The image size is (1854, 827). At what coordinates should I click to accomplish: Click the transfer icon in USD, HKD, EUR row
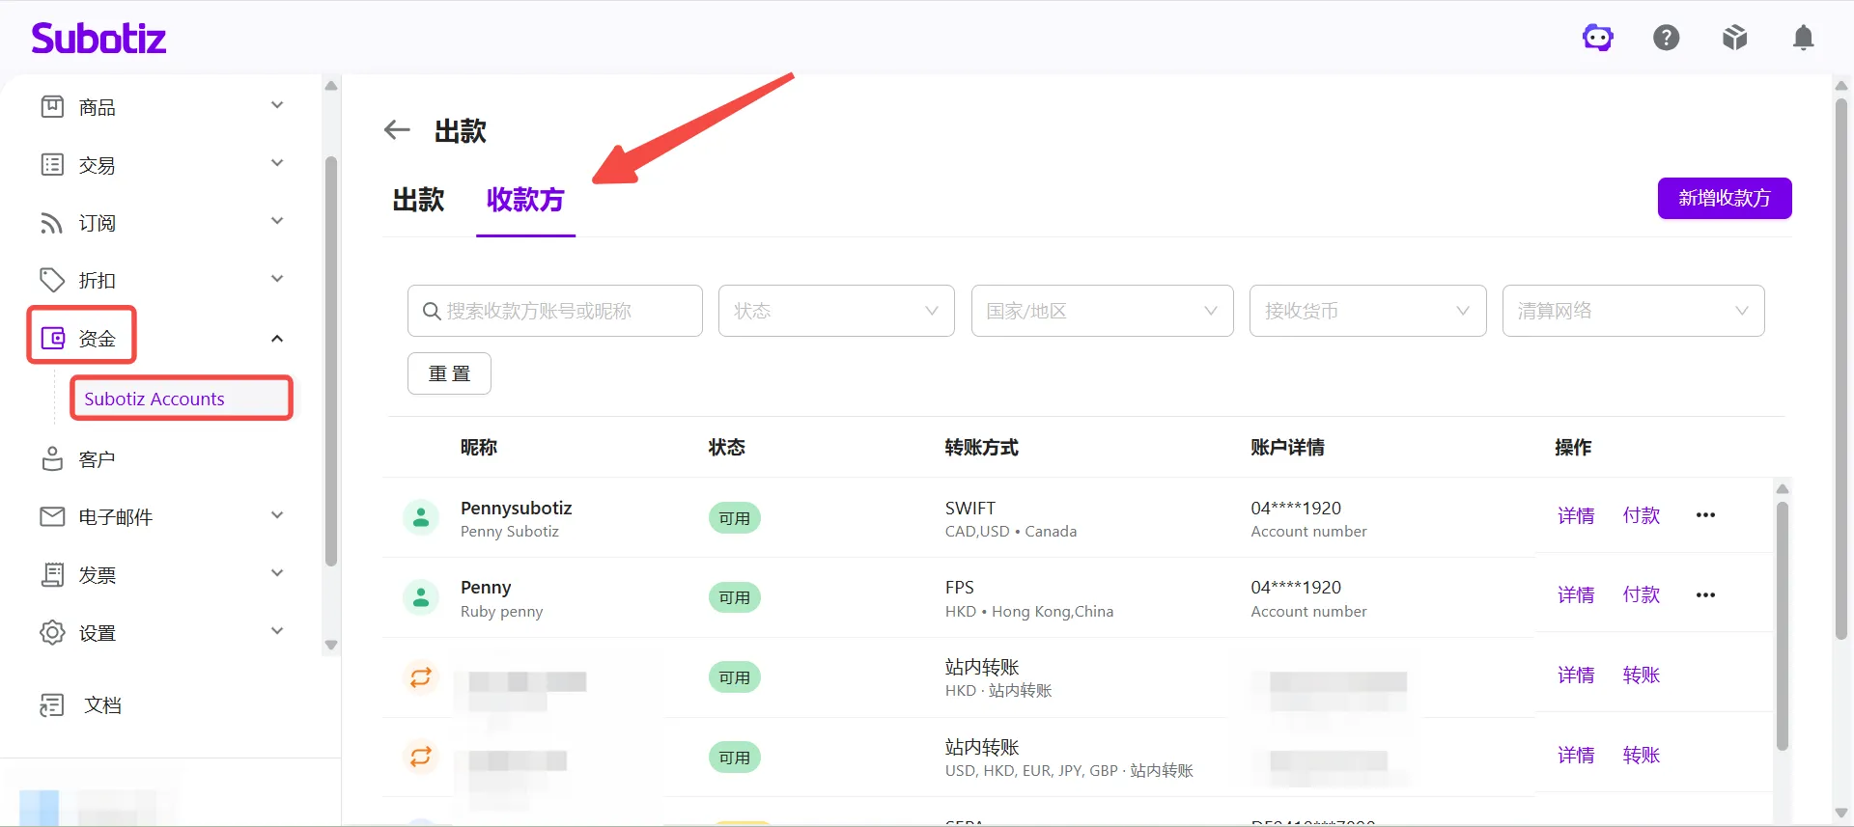pos(421,757)
